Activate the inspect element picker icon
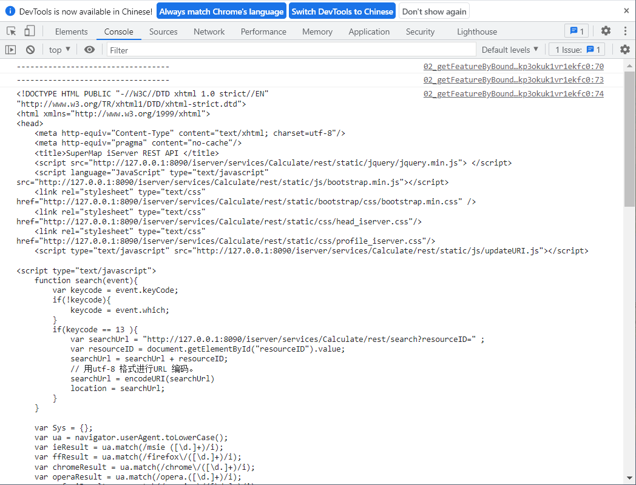The width and height of the screenshot is (636, 485). pyautogui.click(x=12, y=31)
